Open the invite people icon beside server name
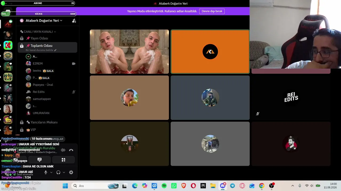This screenshot has height=191, width=341. click(74, 20)
